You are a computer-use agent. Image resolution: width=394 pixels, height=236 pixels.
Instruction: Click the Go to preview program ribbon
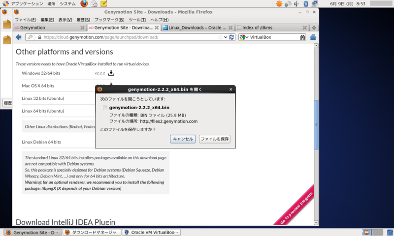point(296,208)
